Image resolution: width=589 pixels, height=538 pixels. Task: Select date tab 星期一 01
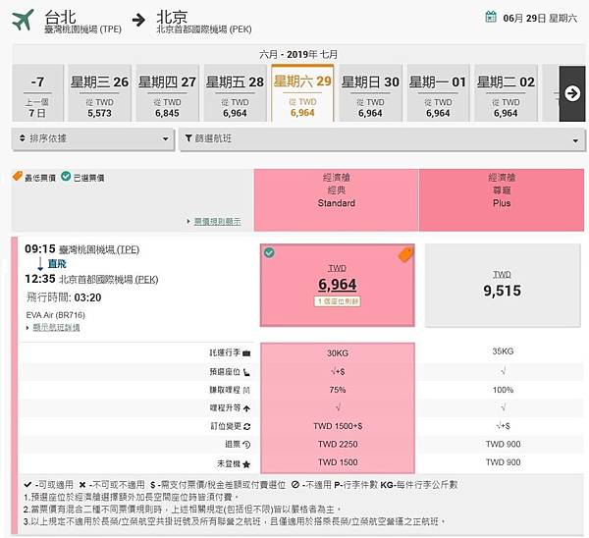click(438, 93)
